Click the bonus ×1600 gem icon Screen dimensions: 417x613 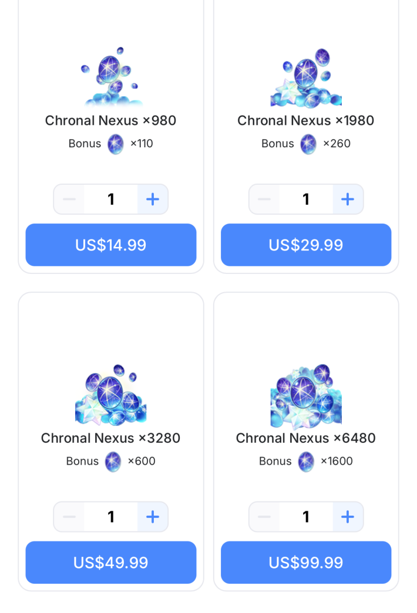306,462
